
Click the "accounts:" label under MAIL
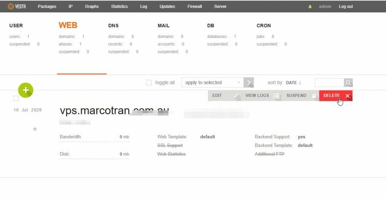click(166, 44)
